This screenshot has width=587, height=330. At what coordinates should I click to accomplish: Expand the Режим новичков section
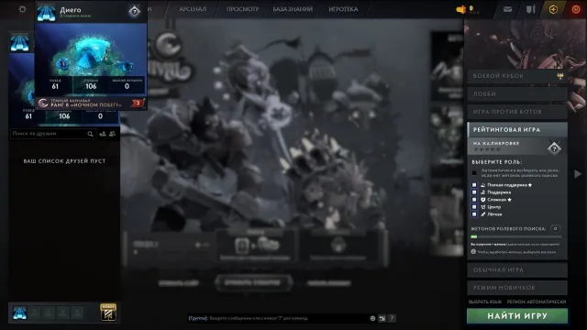point(517,288)
